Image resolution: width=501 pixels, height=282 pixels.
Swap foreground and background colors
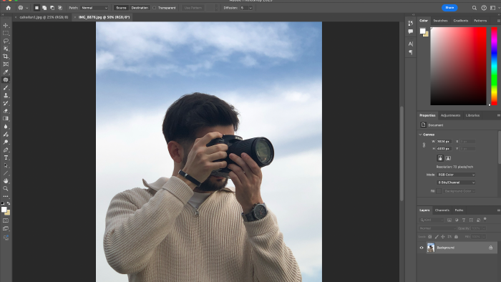click(x=9, y=203)
